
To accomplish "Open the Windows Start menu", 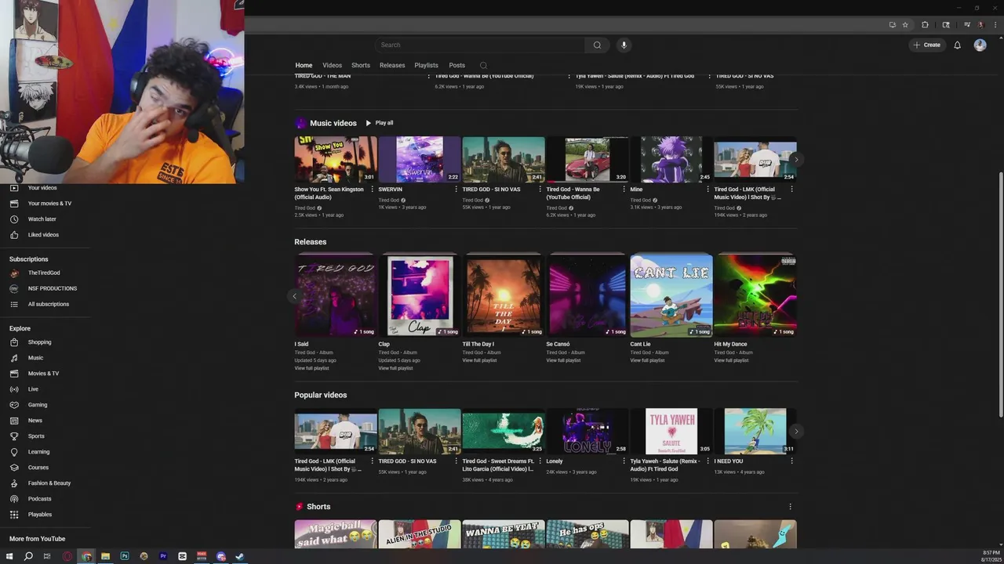I will 9,556.
